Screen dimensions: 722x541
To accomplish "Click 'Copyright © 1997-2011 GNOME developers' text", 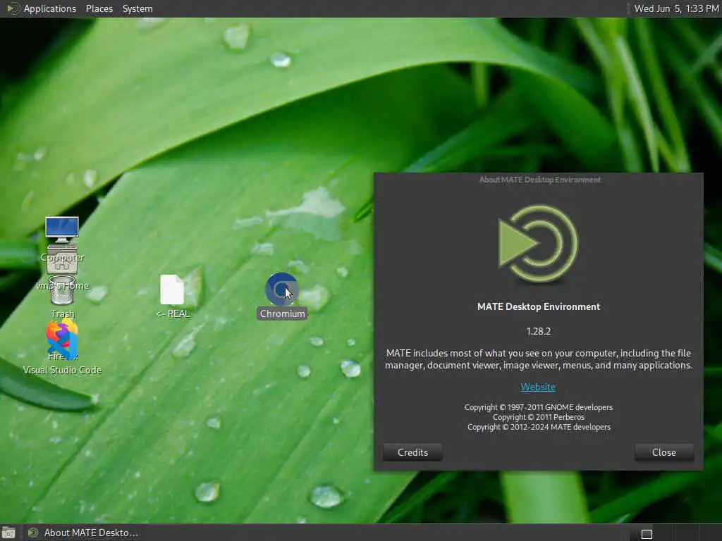I will pyautogui.click(x=538, y=408).
